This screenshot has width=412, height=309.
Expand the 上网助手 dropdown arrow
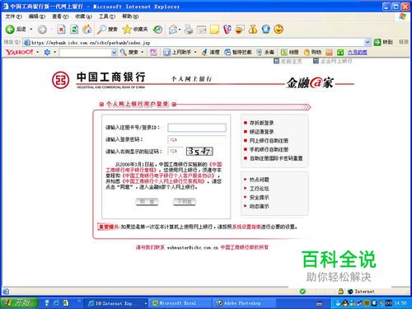[195, 52]
